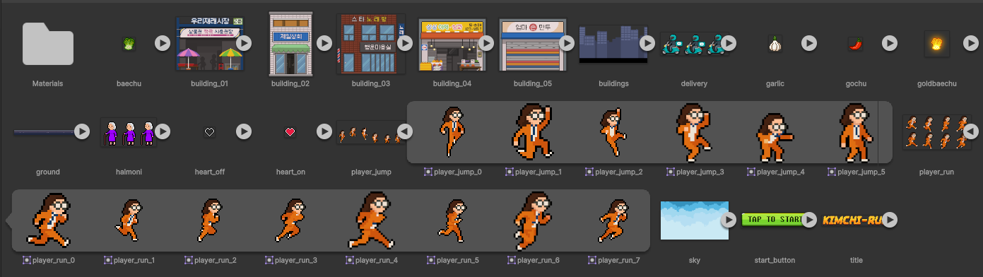
Task: Expand the gochu asset arrow
Action: click(x=890, y=44)
